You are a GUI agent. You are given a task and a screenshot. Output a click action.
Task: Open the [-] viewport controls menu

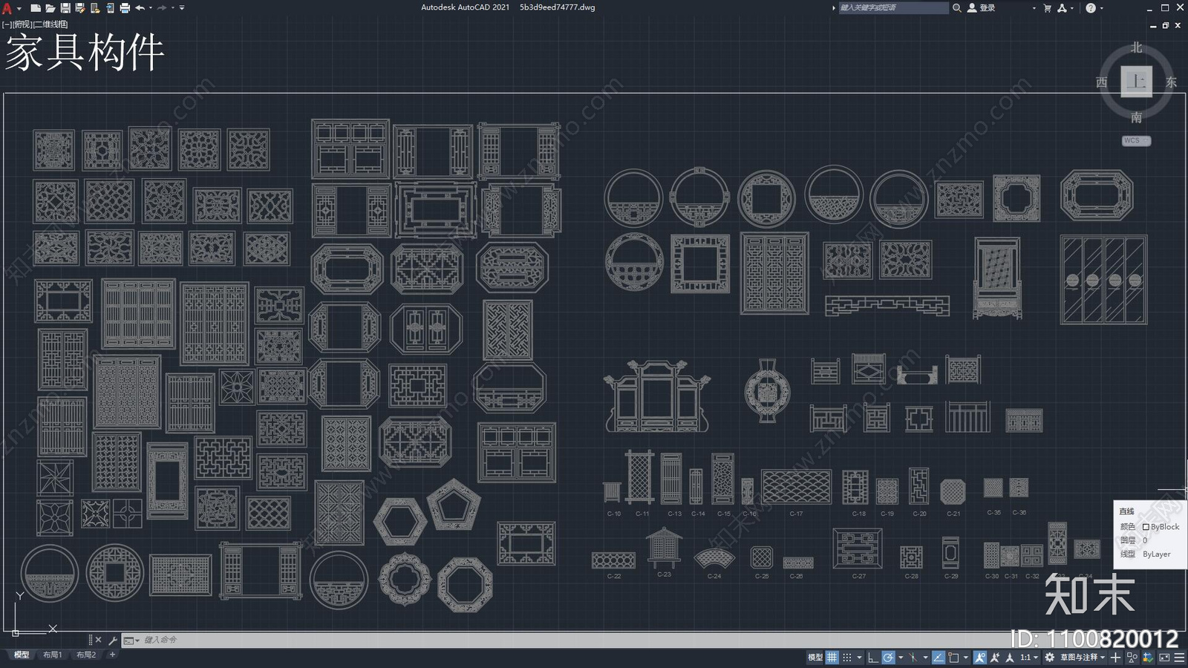tap(7, 24)
